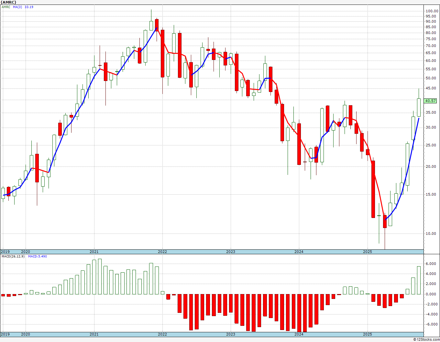Click 2021 on the MACD panel time axis
This screenshot has width=440, height=342.
pyautogui.click(x=94, y=334)
